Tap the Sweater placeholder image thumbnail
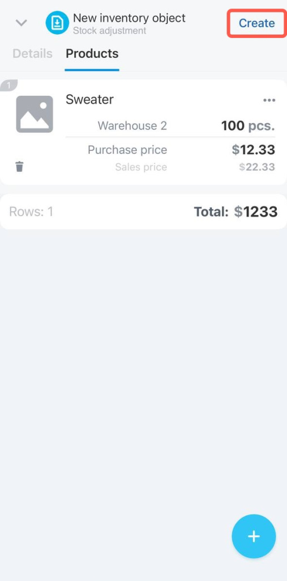Viewport: 287px width, 581px height. pos(35,114)
